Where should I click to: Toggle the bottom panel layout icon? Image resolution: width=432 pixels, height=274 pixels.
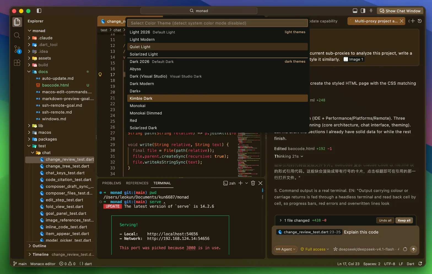[355, 11]
